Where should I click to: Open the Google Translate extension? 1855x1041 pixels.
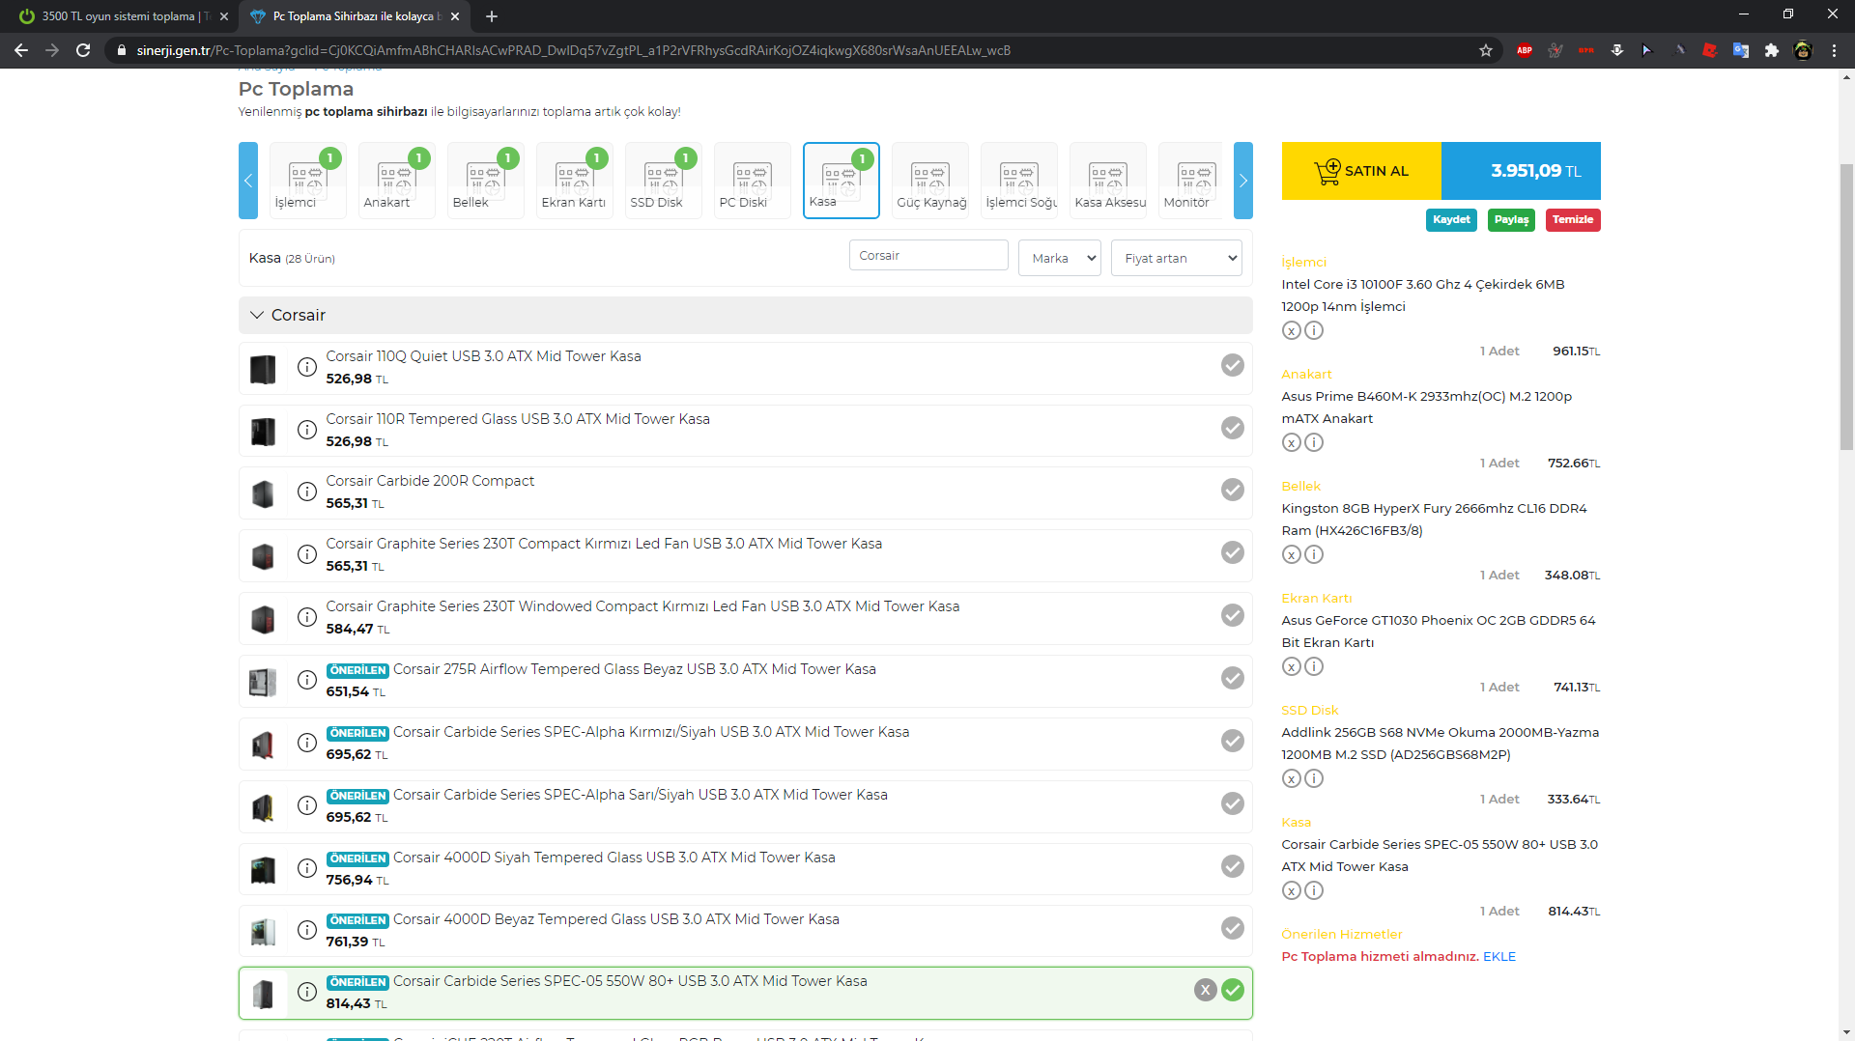pos(1741,50)
